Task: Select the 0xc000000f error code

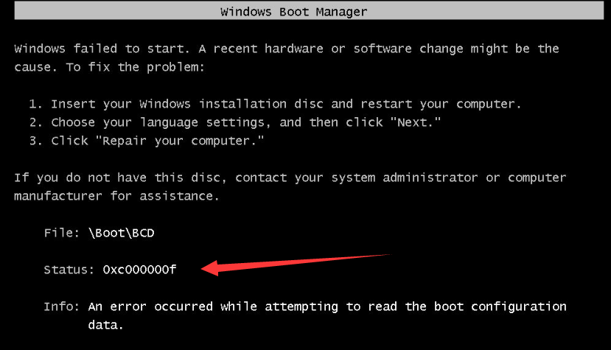Action: click(x=139, y=270)
